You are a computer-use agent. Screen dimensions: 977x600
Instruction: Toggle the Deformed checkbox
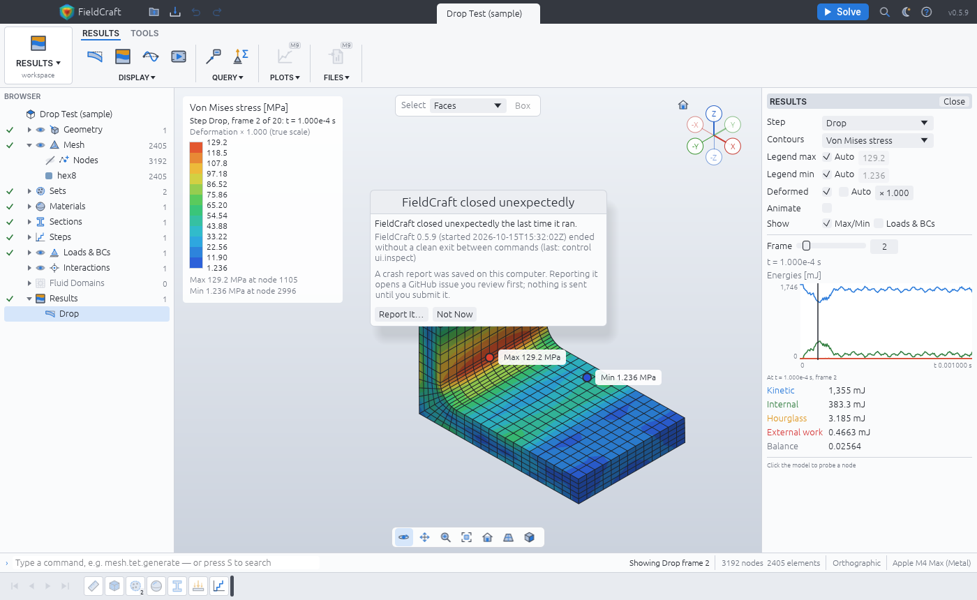[827, 191]
